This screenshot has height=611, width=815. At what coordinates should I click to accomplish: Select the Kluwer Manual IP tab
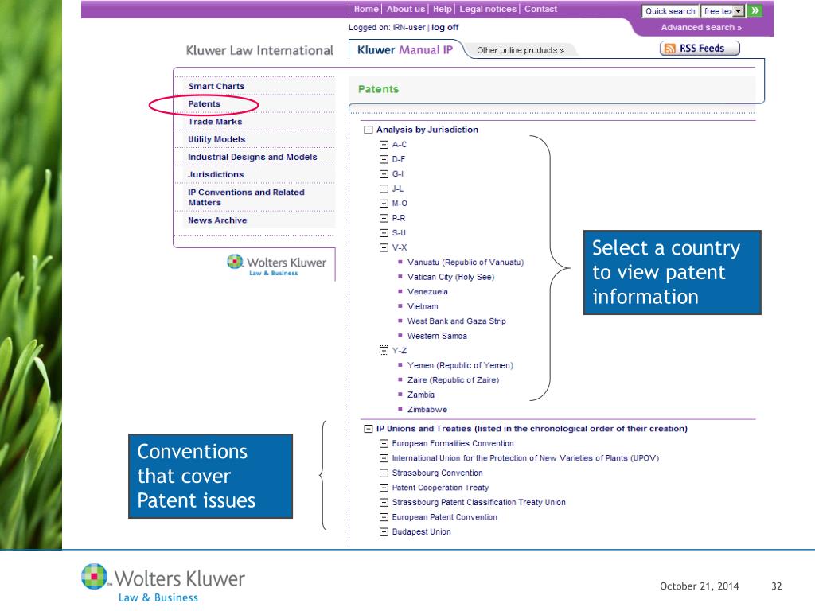(x=405, y=50)
